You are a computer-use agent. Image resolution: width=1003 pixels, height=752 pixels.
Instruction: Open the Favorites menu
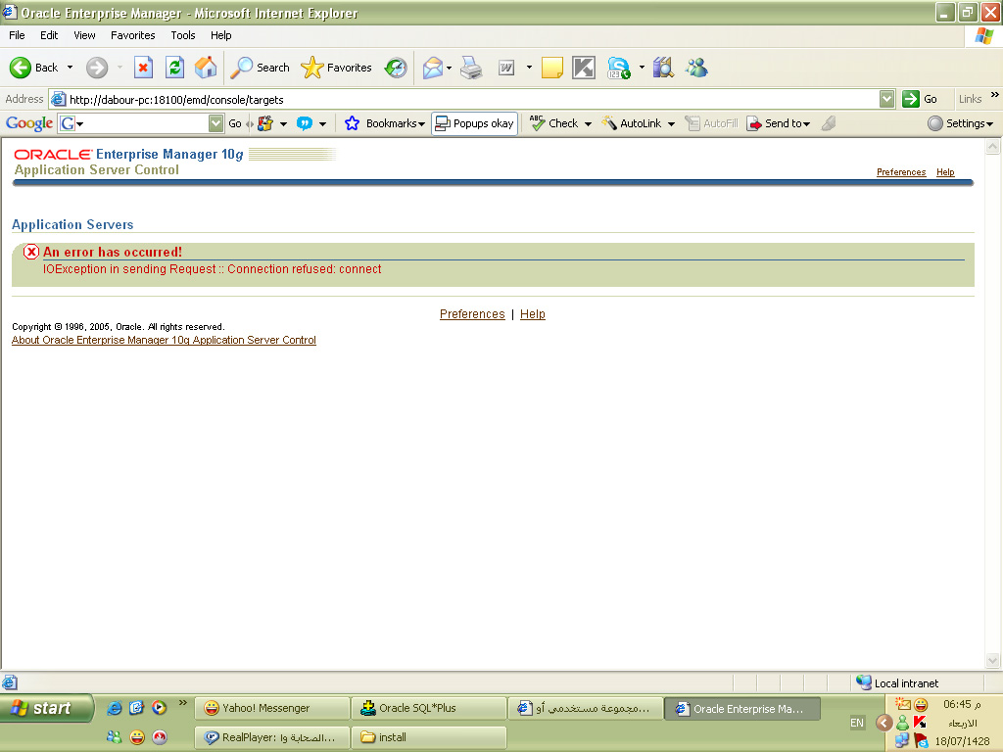(x=132, y=35)
